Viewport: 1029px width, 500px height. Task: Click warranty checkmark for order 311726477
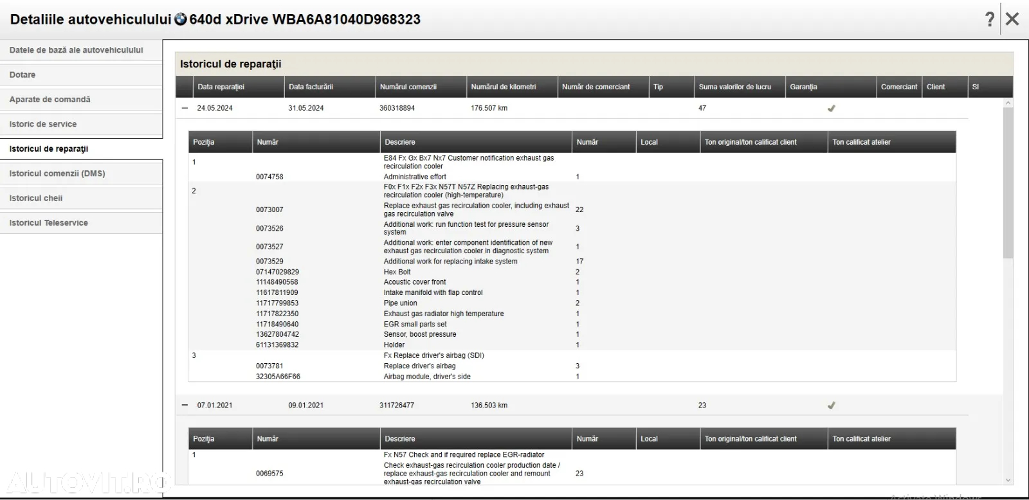tap(831, 406)
